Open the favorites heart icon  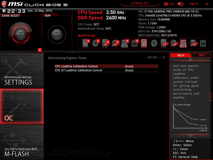pos(180,4)
